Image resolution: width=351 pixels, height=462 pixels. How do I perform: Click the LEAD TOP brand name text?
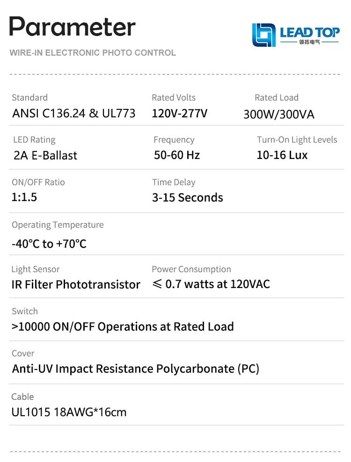[310, 32]
